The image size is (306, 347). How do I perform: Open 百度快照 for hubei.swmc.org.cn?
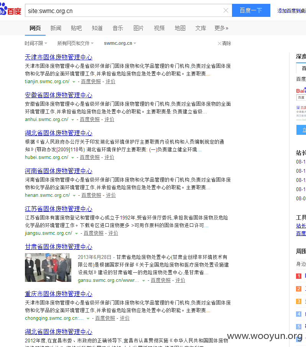point(90,157)
